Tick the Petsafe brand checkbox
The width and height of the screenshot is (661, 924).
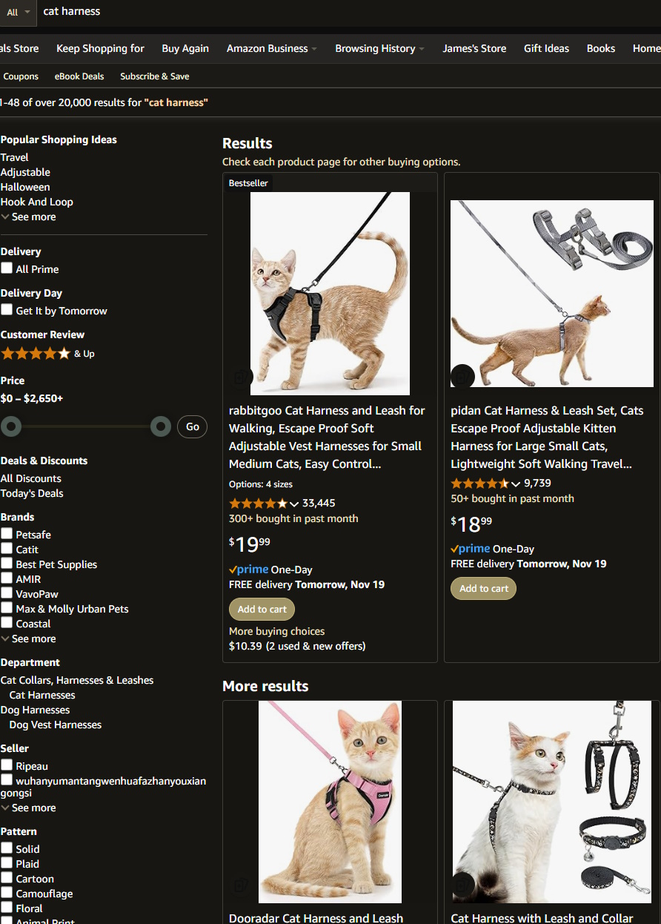tap(7, 534)
